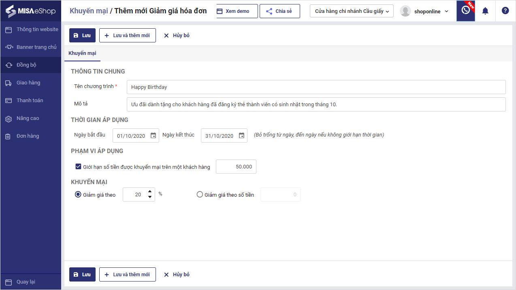Open Thanh toán in the sidebar
516x290 pixels.
[x=30, y=101]
